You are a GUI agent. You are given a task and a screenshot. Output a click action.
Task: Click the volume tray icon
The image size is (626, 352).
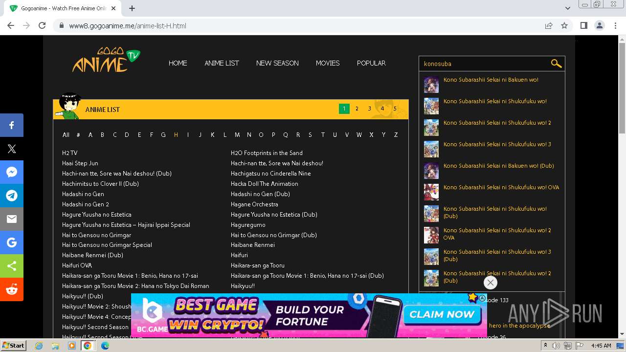[x=556, y=346]
